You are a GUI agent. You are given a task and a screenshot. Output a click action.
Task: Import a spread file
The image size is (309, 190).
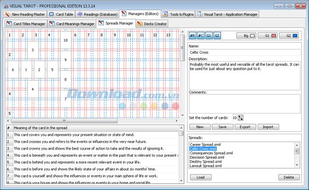(268, 127)
